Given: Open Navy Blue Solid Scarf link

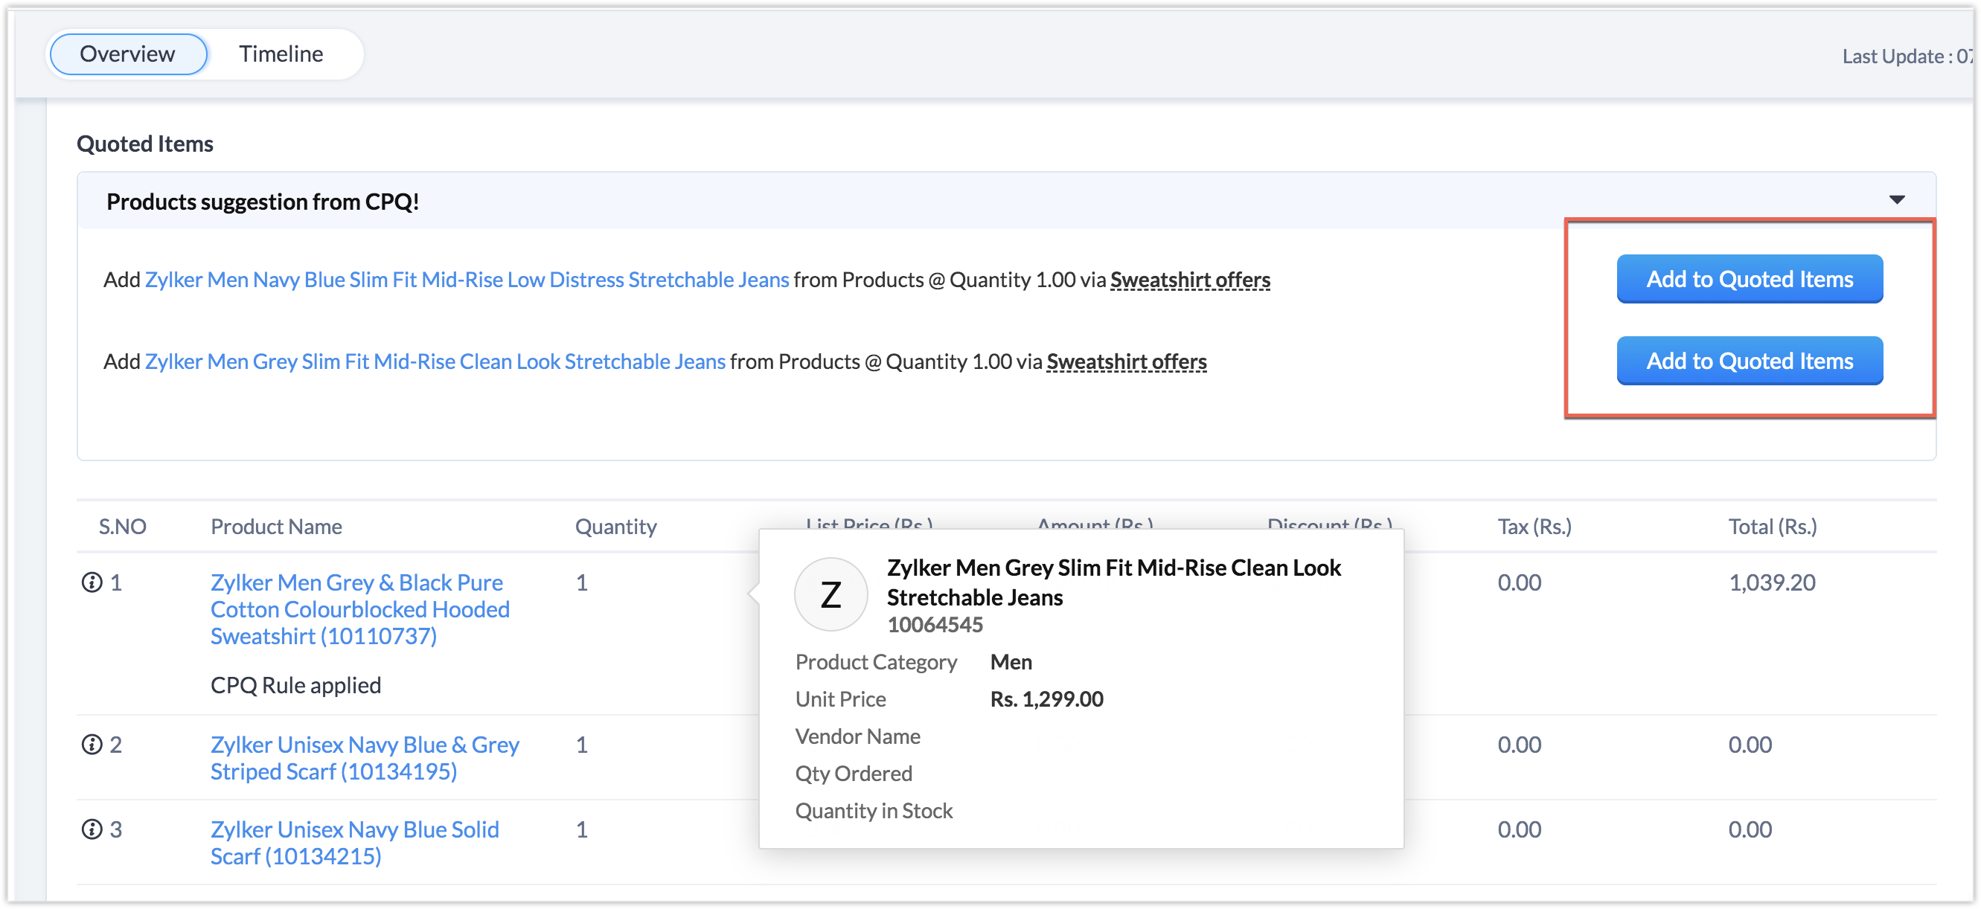Looking at the screenshot, I should click(x=354, y=842).
